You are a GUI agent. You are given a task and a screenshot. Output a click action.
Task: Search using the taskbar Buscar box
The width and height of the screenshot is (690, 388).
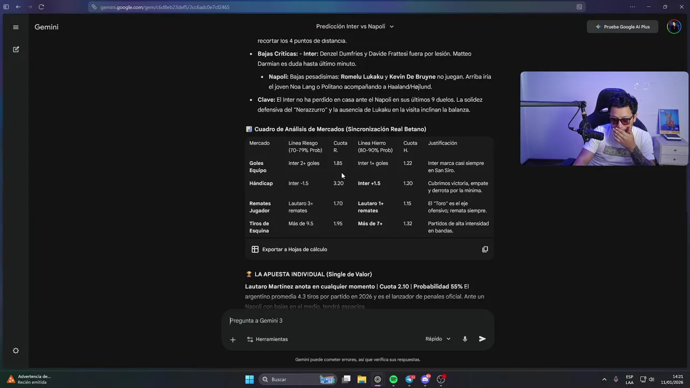298,379
